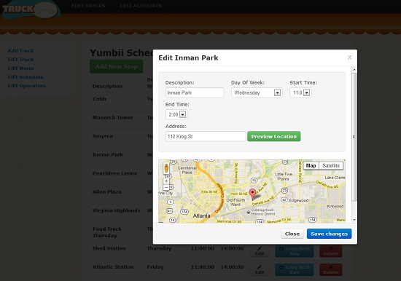Viewport: 401px width, 281px height.
Task: Click Edit pencil for Shell Station row
Action: (260, 251)
